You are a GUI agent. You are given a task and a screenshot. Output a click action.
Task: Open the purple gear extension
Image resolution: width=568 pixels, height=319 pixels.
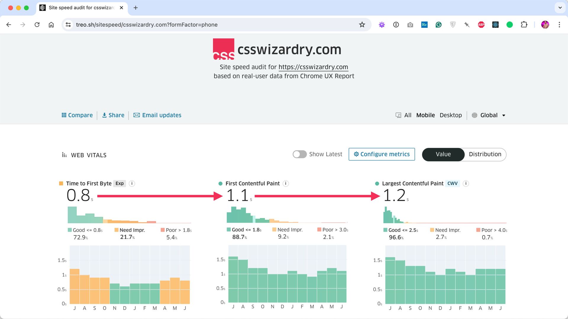(x=382, y=25)
